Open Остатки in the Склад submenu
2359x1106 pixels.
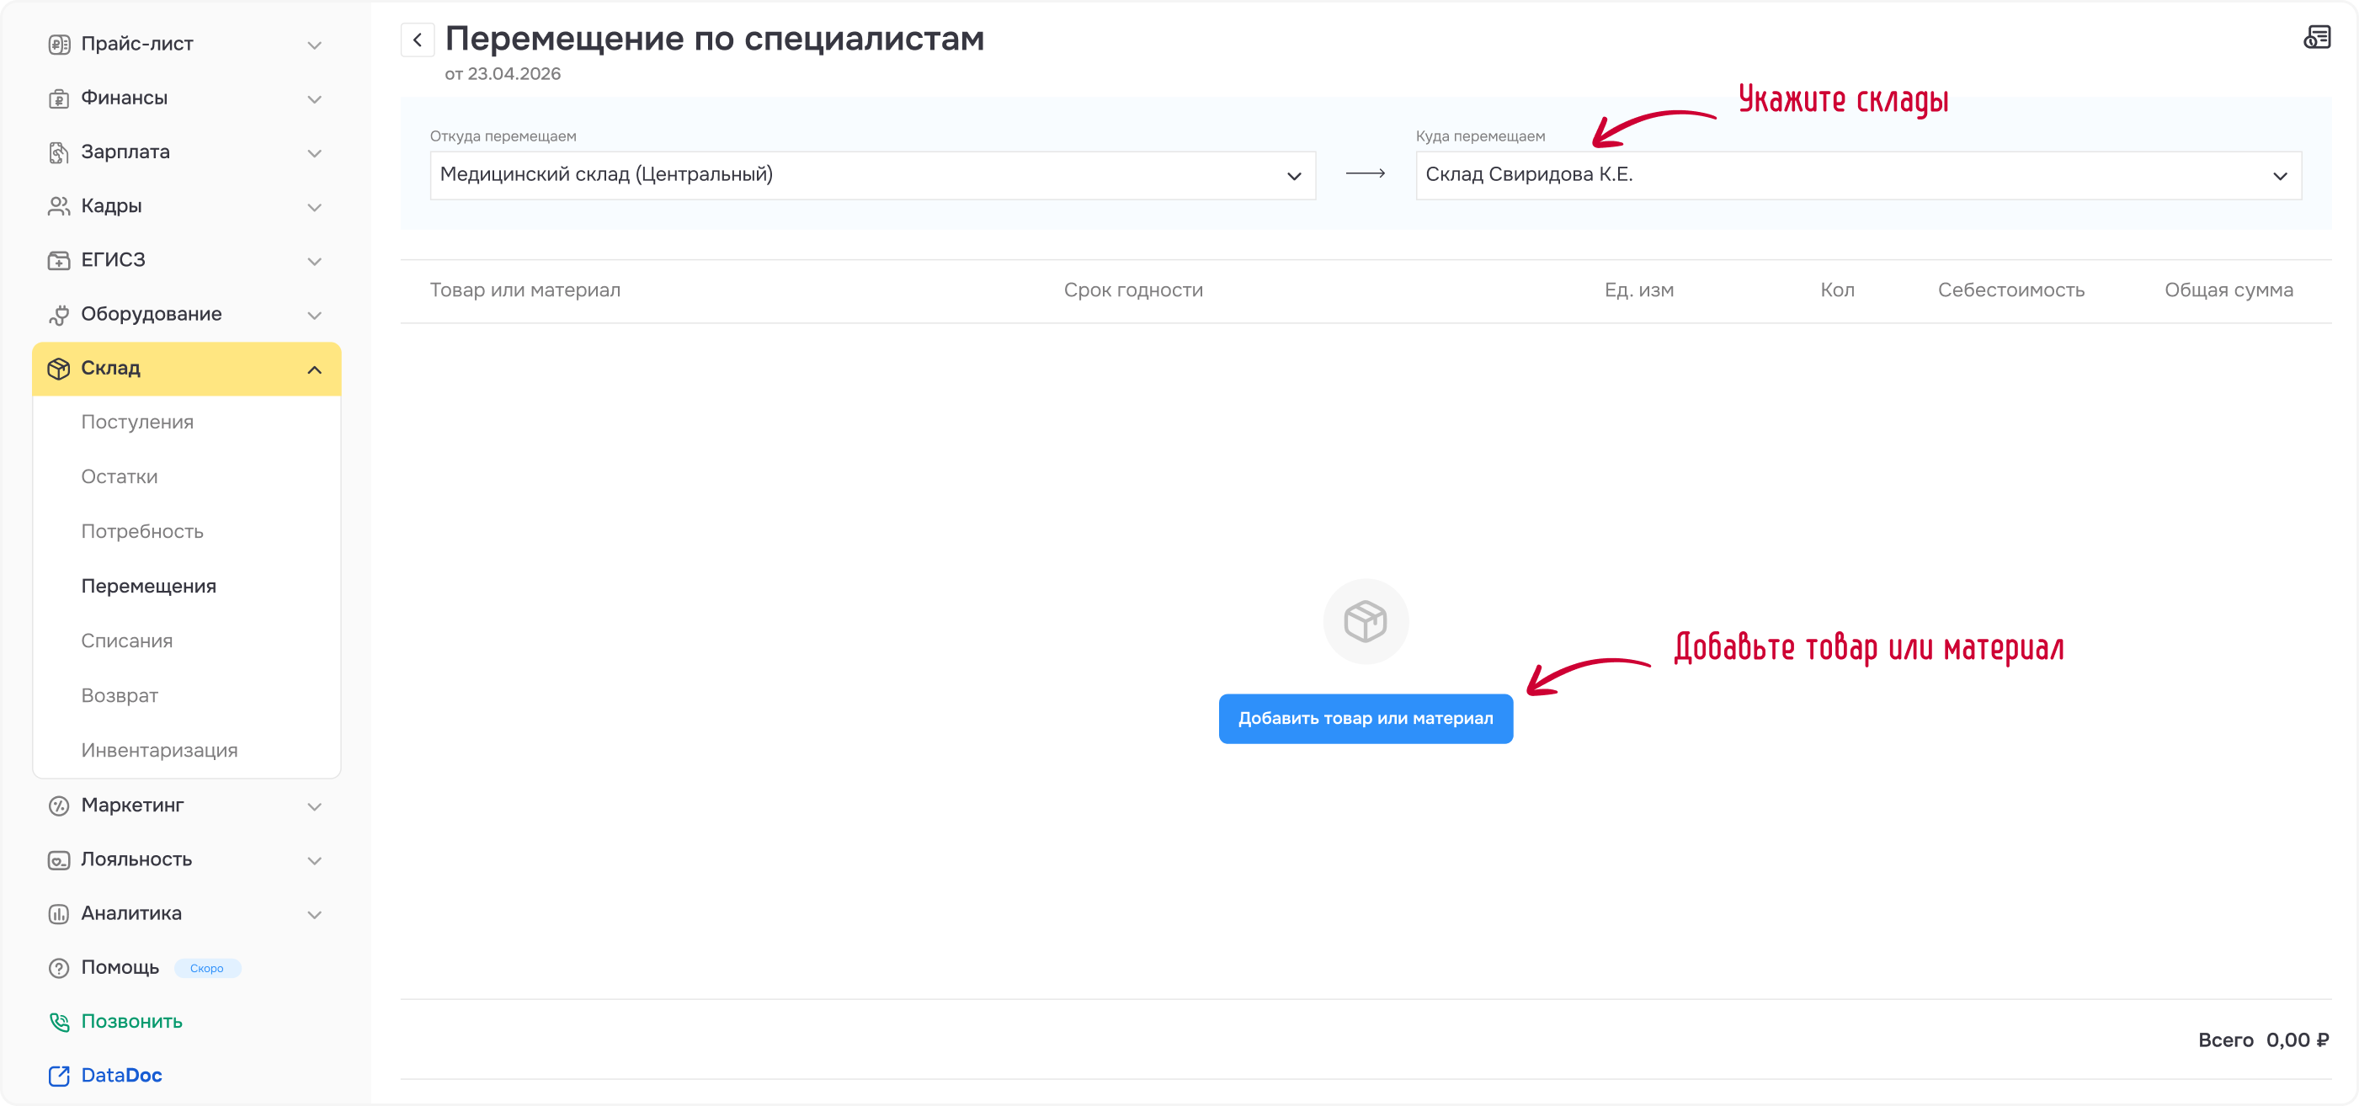pos(119,477)
